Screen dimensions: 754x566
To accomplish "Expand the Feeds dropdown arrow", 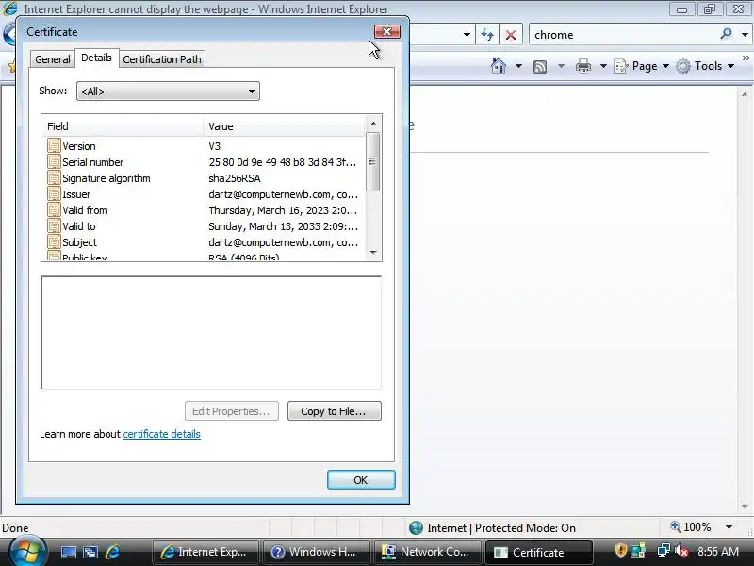I will (561, 66).
